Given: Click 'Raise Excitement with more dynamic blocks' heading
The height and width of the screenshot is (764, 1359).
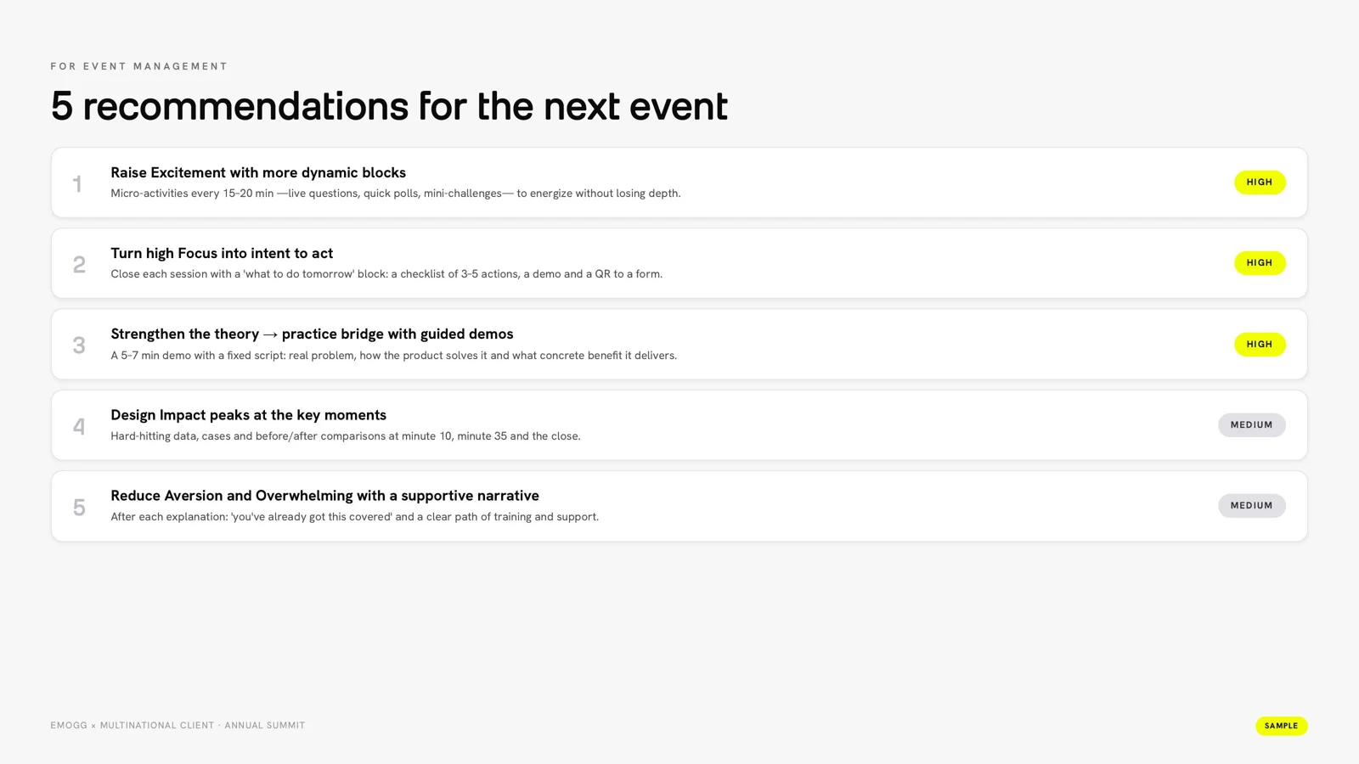Looking at the screenshot, I should click(258, 173).
